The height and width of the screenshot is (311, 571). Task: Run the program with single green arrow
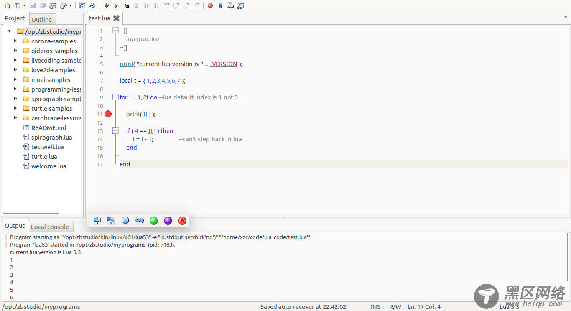(116, 5)
